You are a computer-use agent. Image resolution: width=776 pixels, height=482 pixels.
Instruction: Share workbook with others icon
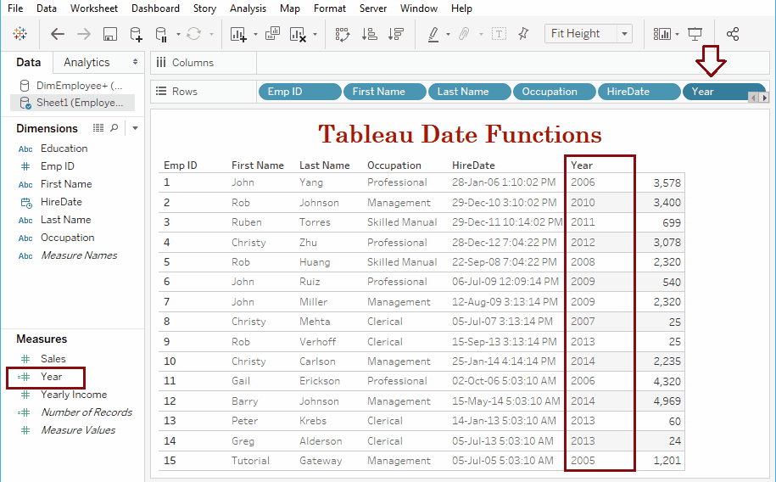point(733,34)
